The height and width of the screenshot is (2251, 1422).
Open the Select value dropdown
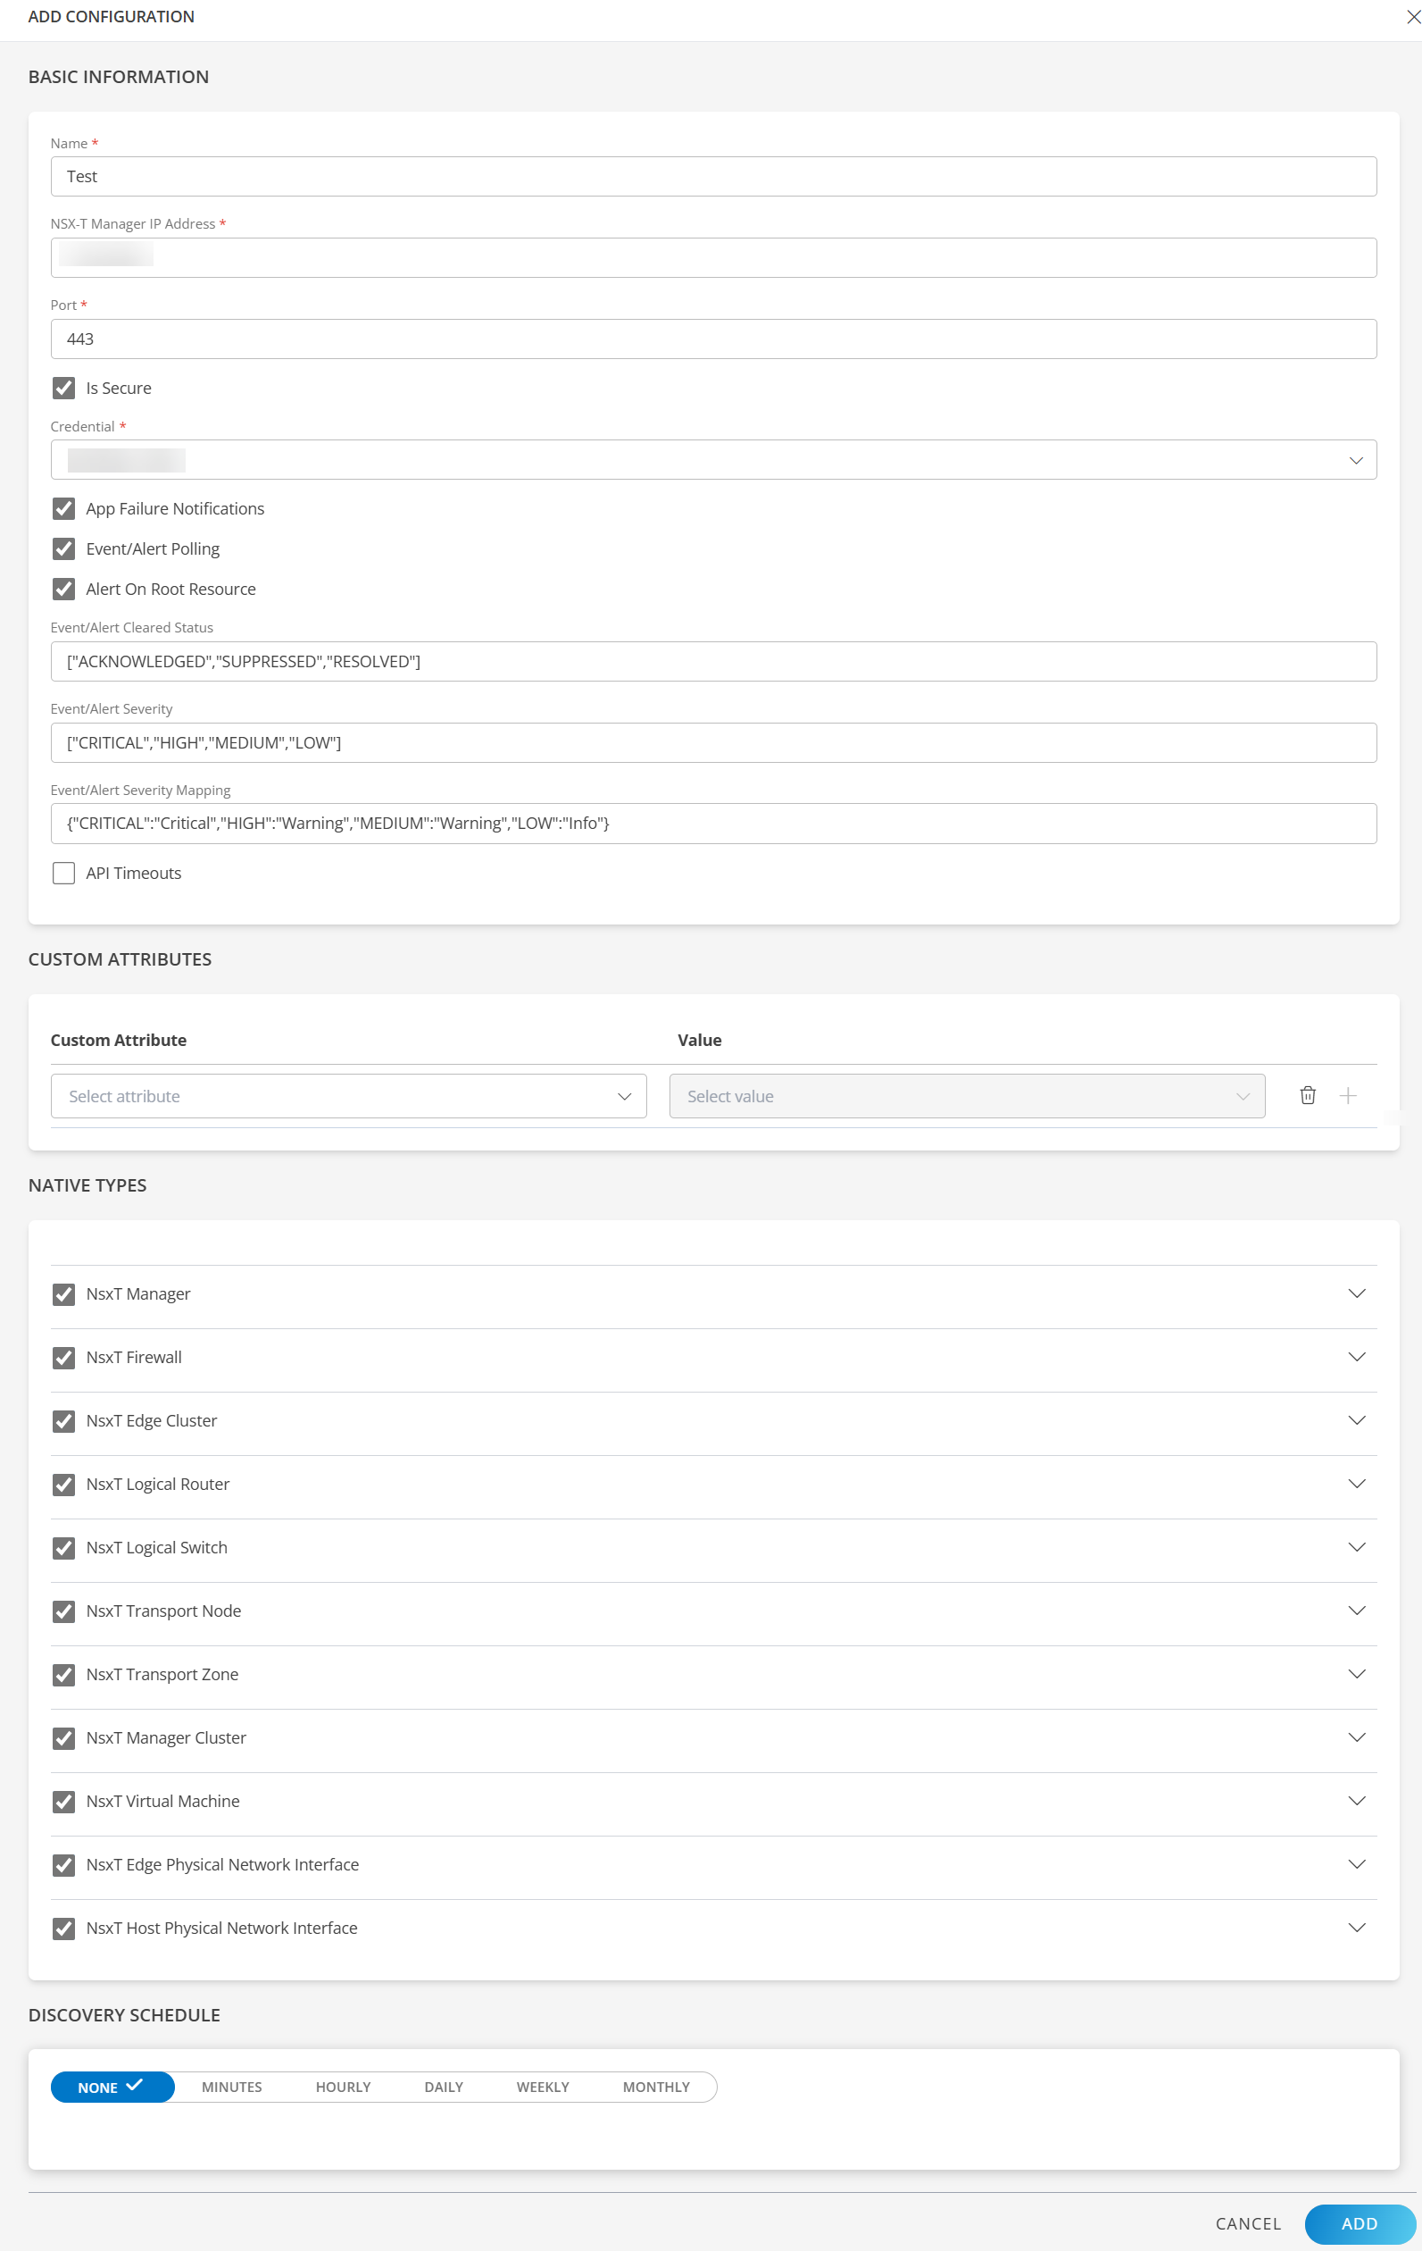click(x=966, y=1097)
